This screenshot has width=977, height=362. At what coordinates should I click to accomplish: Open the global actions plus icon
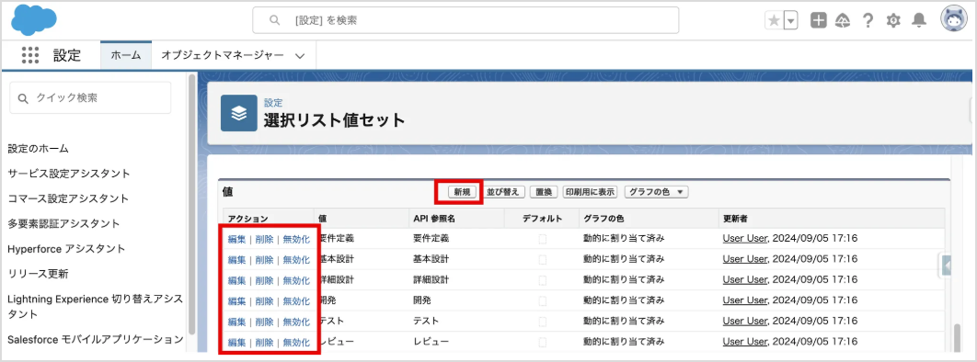tap(818, 20)
